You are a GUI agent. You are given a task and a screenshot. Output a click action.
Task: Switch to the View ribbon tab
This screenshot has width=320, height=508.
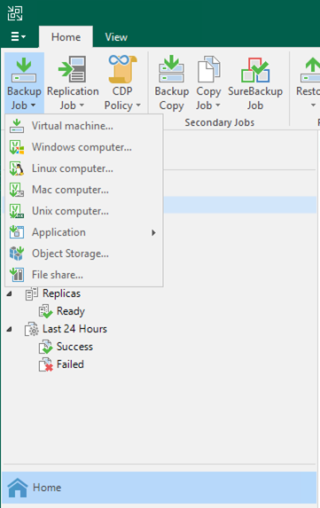[x=116, y=37]
